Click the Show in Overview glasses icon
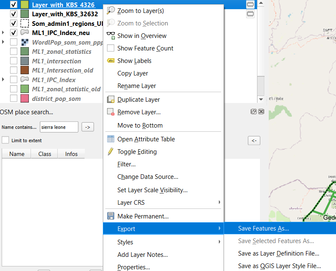 click(111, 36)
